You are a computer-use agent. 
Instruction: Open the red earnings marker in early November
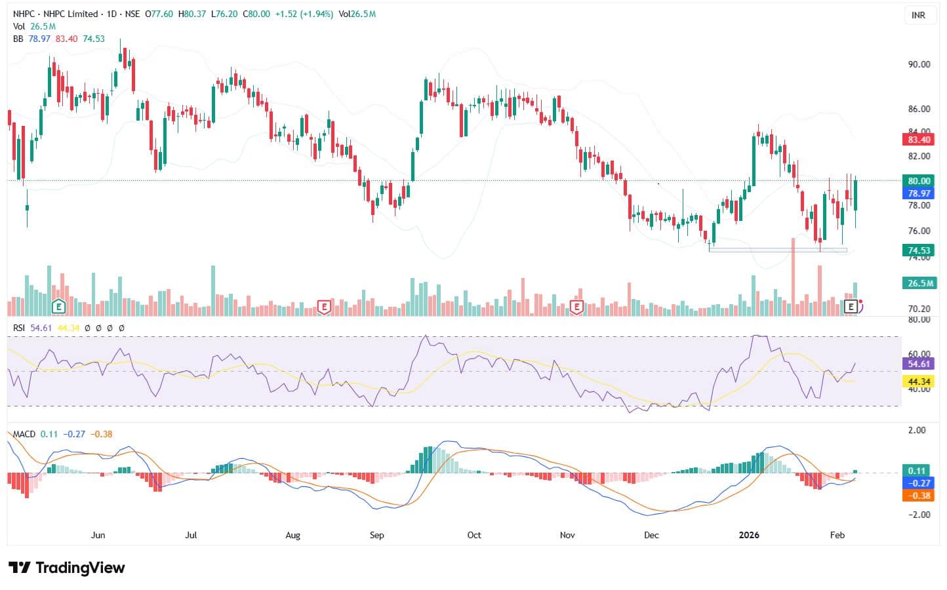click(x=576, y=306)
